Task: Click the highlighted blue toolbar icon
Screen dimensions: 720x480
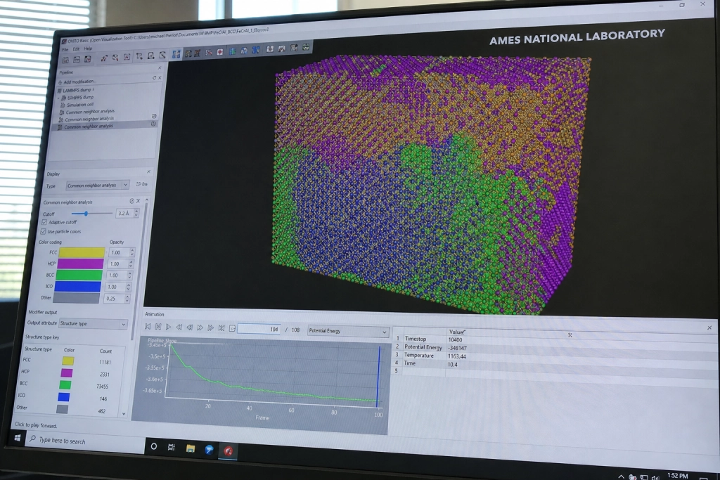Action: pos(176,54)
